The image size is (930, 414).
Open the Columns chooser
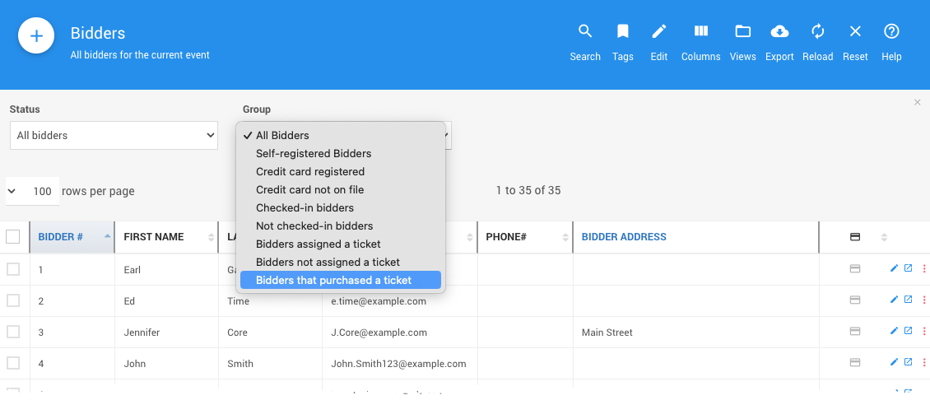(701, 41)
